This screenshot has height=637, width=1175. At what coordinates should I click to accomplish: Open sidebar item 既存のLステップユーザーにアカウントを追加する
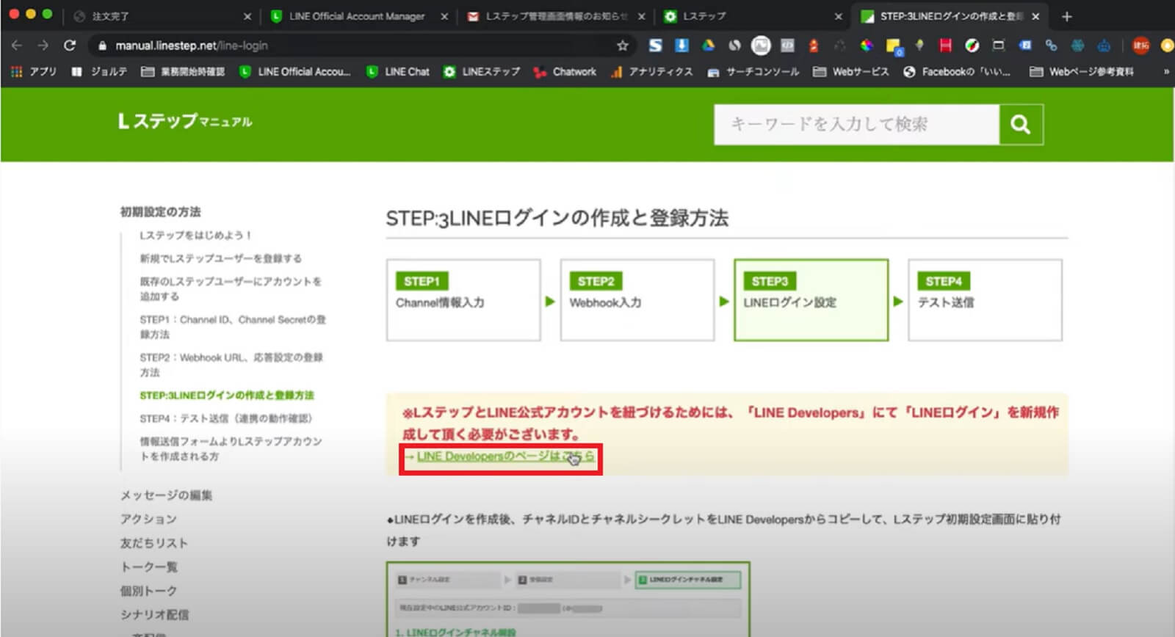(x=231, y=289)
